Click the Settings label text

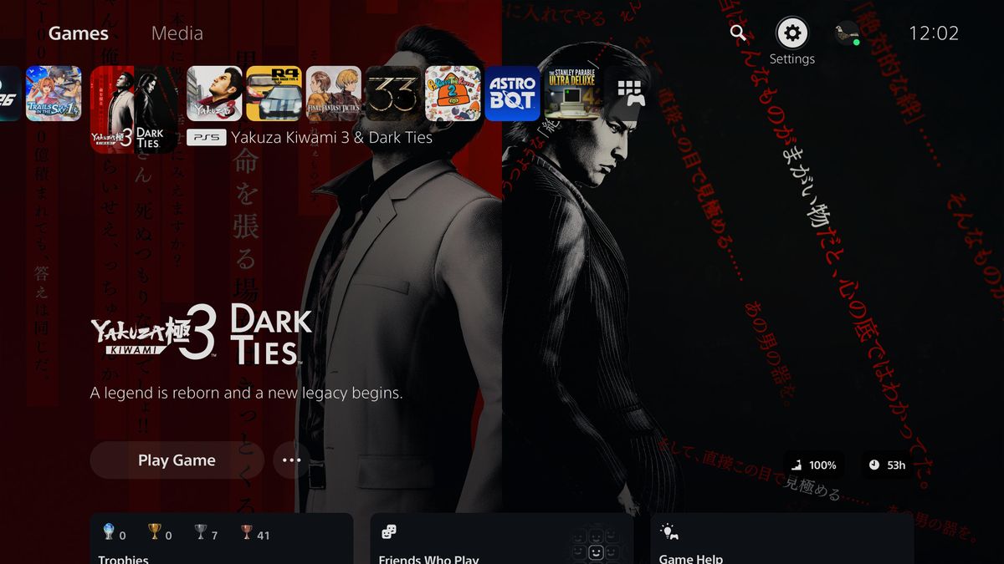(x=792, y=59)
